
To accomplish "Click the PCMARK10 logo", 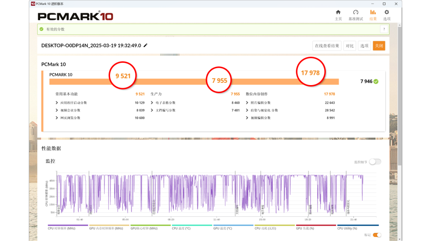I will coord(75,16).
